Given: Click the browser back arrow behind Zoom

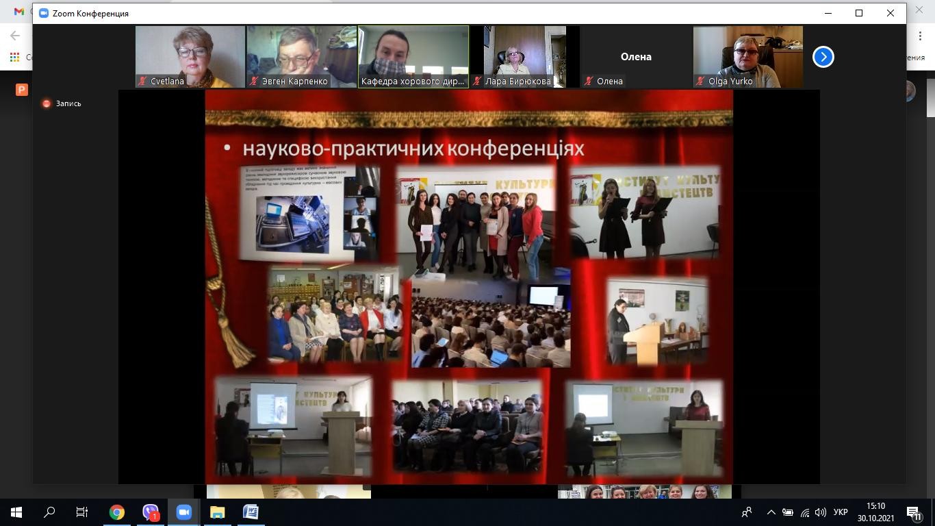Looking at the screenshot, I should [x=15, y=35].
